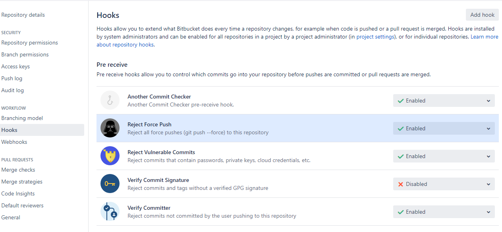502x232 pixels.
Task: Go to Branch permissions settings
Action: [x=25, y=54]
